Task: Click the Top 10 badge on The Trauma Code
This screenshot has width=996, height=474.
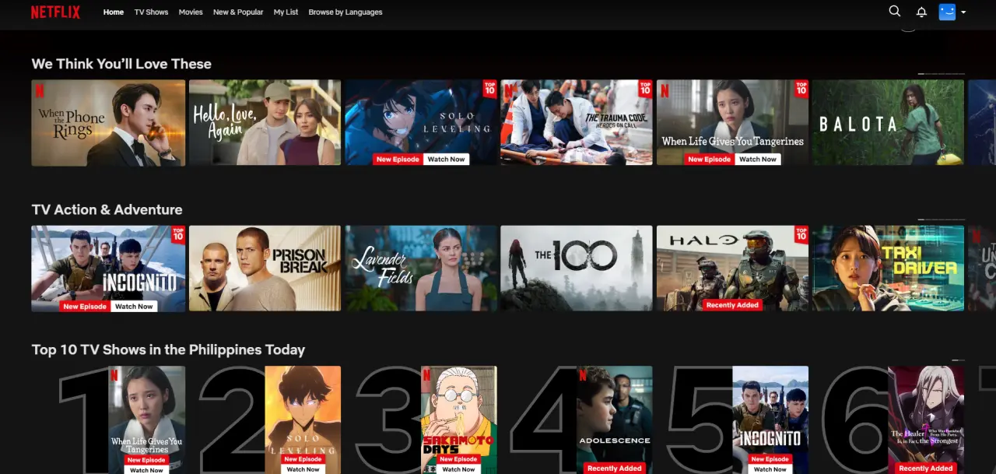Action: tap(645, 88)
